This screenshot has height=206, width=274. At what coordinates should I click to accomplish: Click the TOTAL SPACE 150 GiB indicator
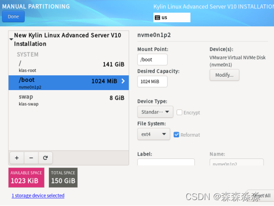[63, 178]
